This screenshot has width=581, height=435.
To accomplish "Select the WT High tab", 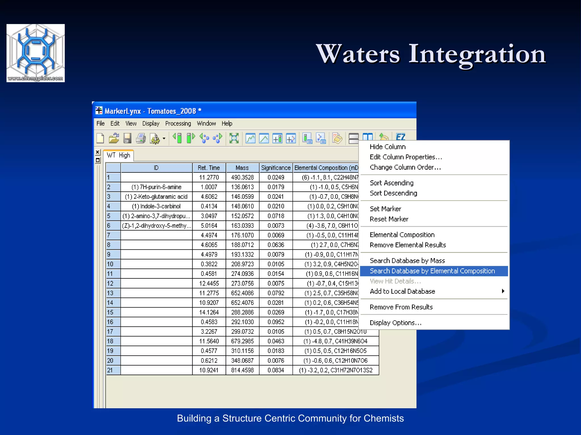I will coord(118,155).
